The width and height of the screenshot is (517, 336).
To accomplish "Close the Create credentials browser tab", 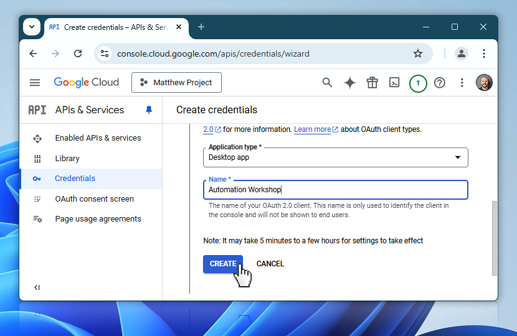I will pos(179,27).
